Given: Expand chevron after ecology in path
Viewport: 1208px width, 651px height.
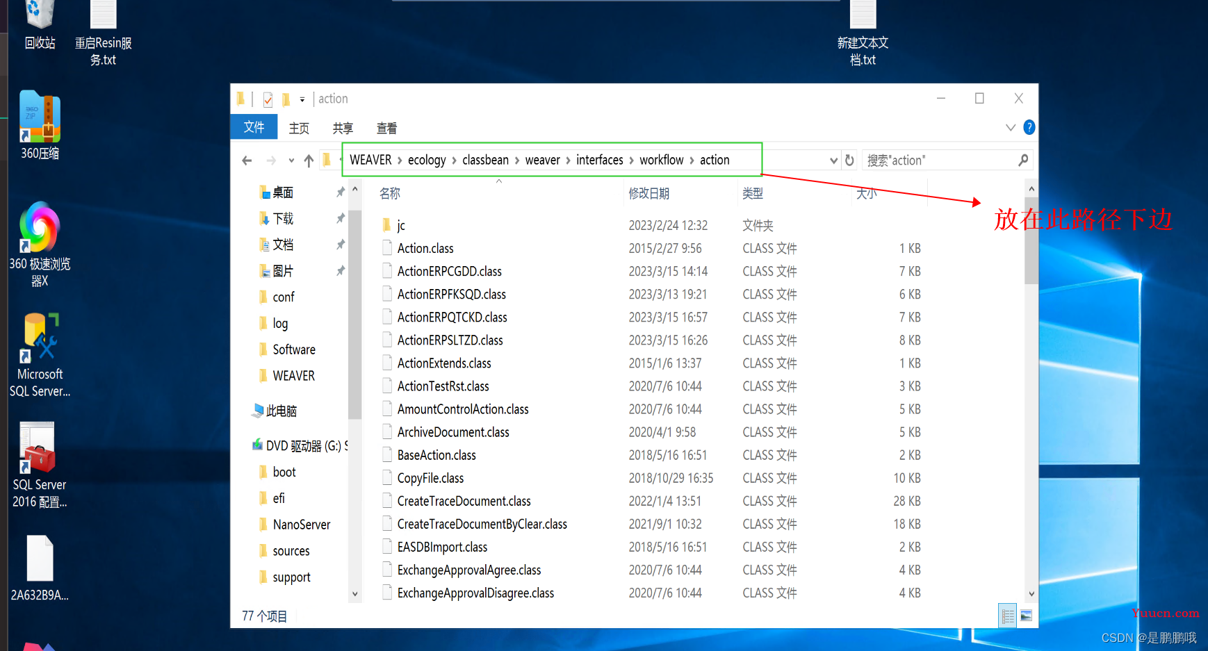Looking at the screenshot, I should coord(454,160).
